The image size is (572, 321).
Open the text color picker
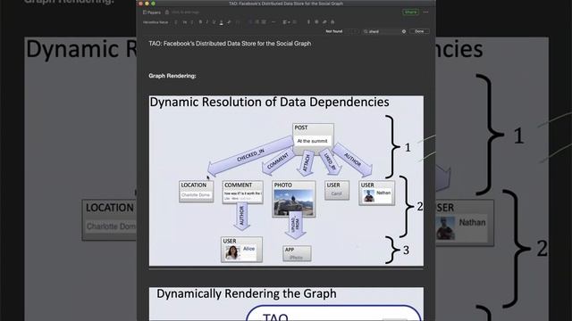tap(221, 22)
